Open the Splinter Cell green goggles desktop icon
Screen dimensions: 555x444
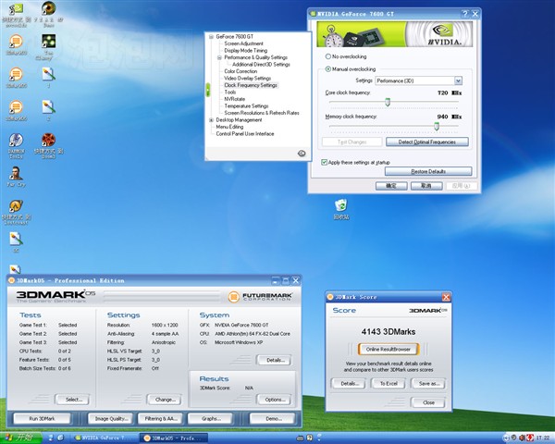point(48,41)
